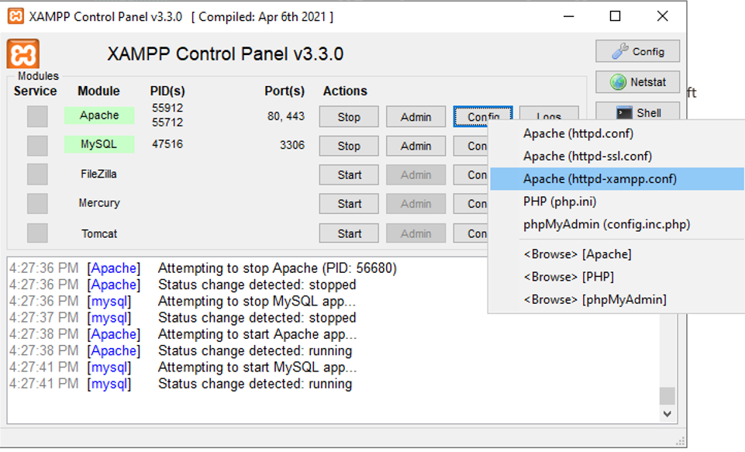Open Netstat using the green globe icon
The width and height of the screenshot is (745, 452).
pos(636,81)
